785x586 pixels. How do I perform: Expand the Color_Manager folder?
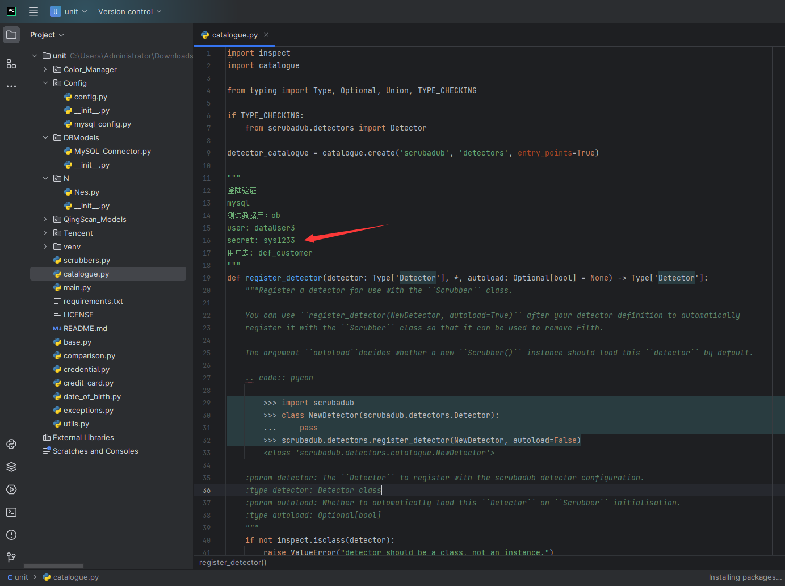click(45, 69)
